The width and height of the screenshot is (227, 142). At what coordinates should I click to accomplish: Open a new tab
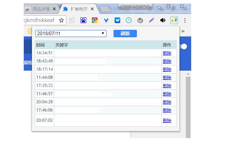click(105, 9)
